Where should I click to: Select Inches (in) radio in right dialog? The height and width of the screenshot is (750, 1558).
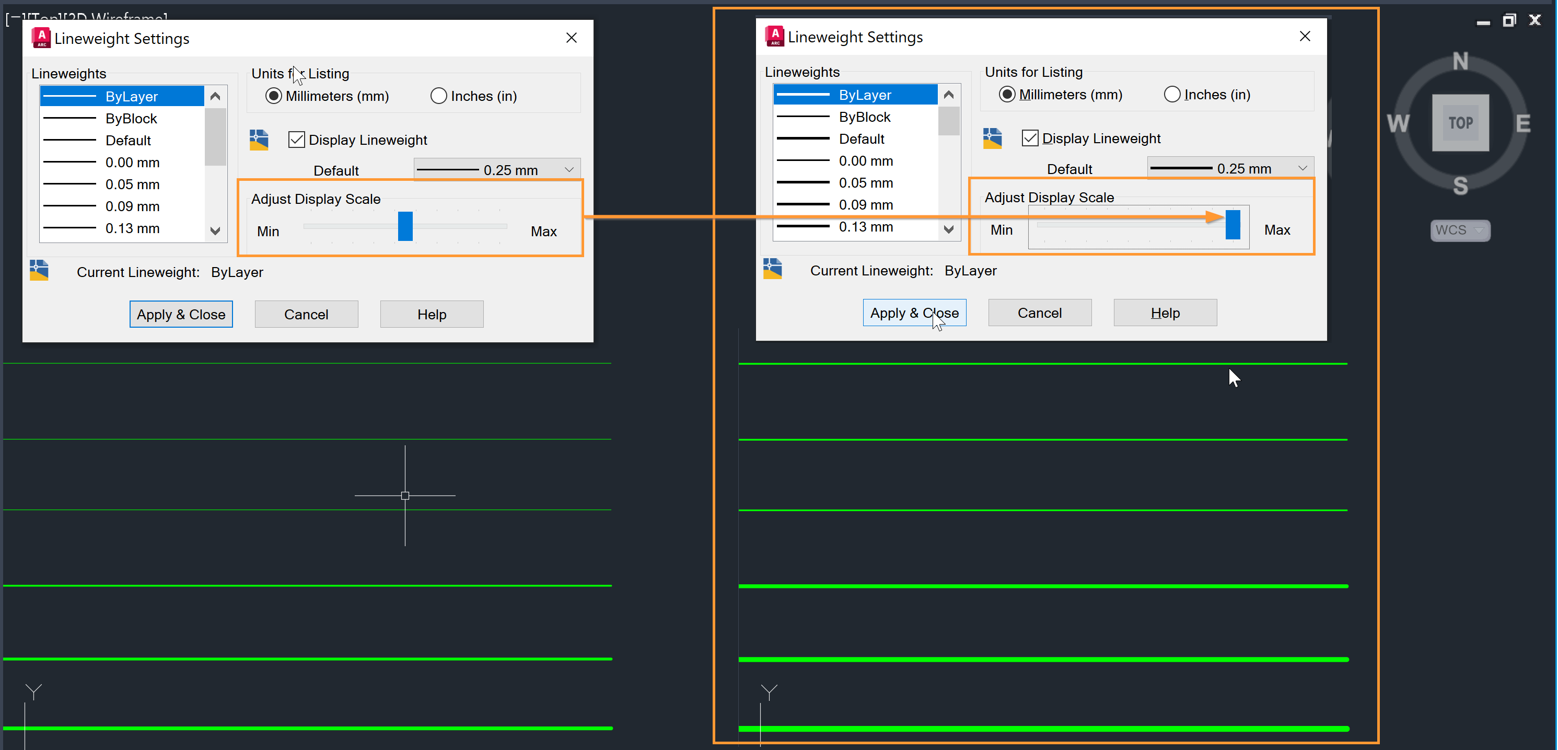click(x=1171, y=95)
